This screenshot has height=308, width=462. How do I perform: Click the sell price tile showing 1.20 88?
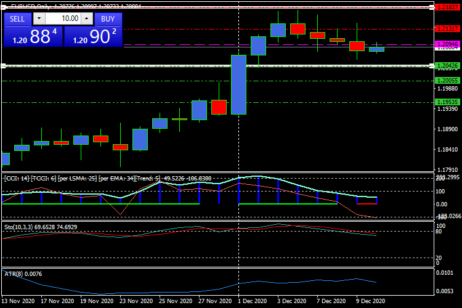point(34,36)
